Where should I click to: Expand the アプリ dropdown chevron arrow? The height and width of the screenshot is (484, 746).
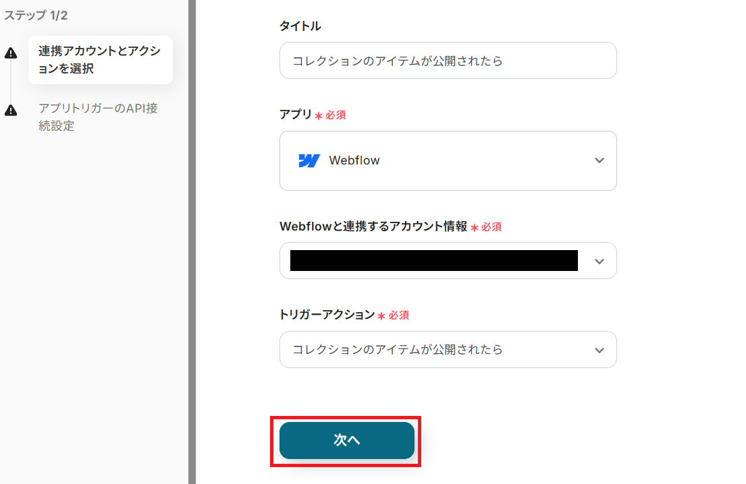600,160
